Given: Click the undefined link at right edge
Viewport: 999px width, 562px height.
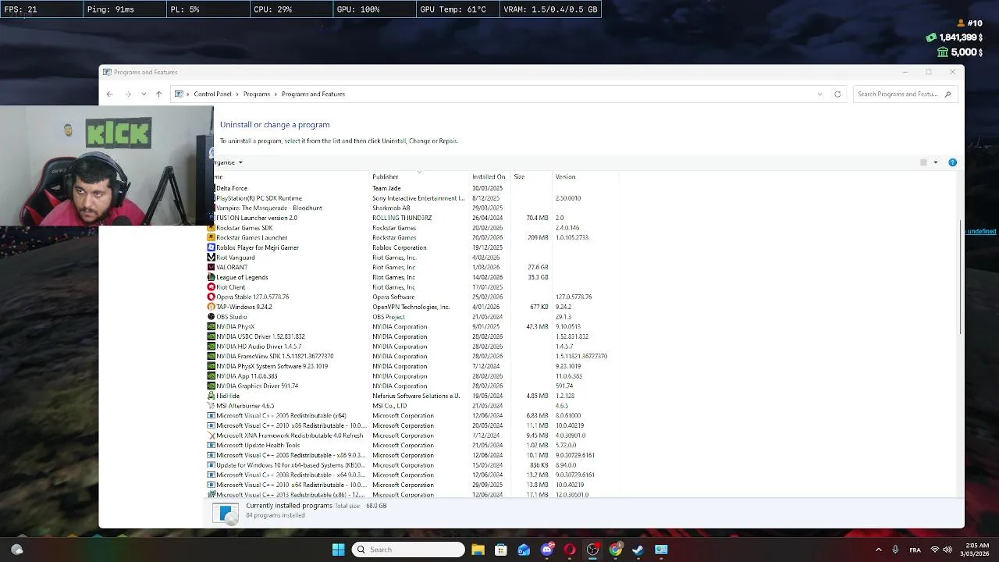Looking at the screenshot, I should pos(981,232).
